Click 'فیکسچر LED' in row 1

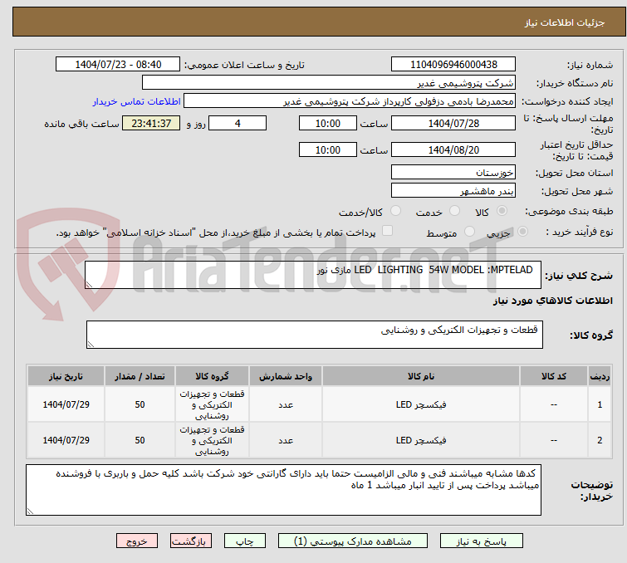tap(421, 404)
